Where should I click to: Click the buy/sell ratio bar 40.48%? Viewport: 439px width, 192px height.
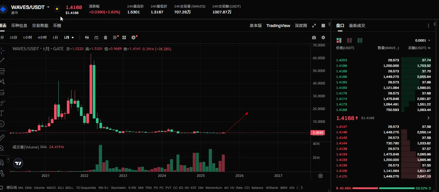coord(383,188)
